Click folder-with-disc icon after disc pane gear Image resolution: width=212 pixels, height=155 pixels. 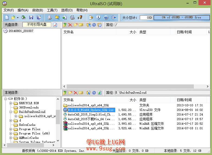point(99,25)
